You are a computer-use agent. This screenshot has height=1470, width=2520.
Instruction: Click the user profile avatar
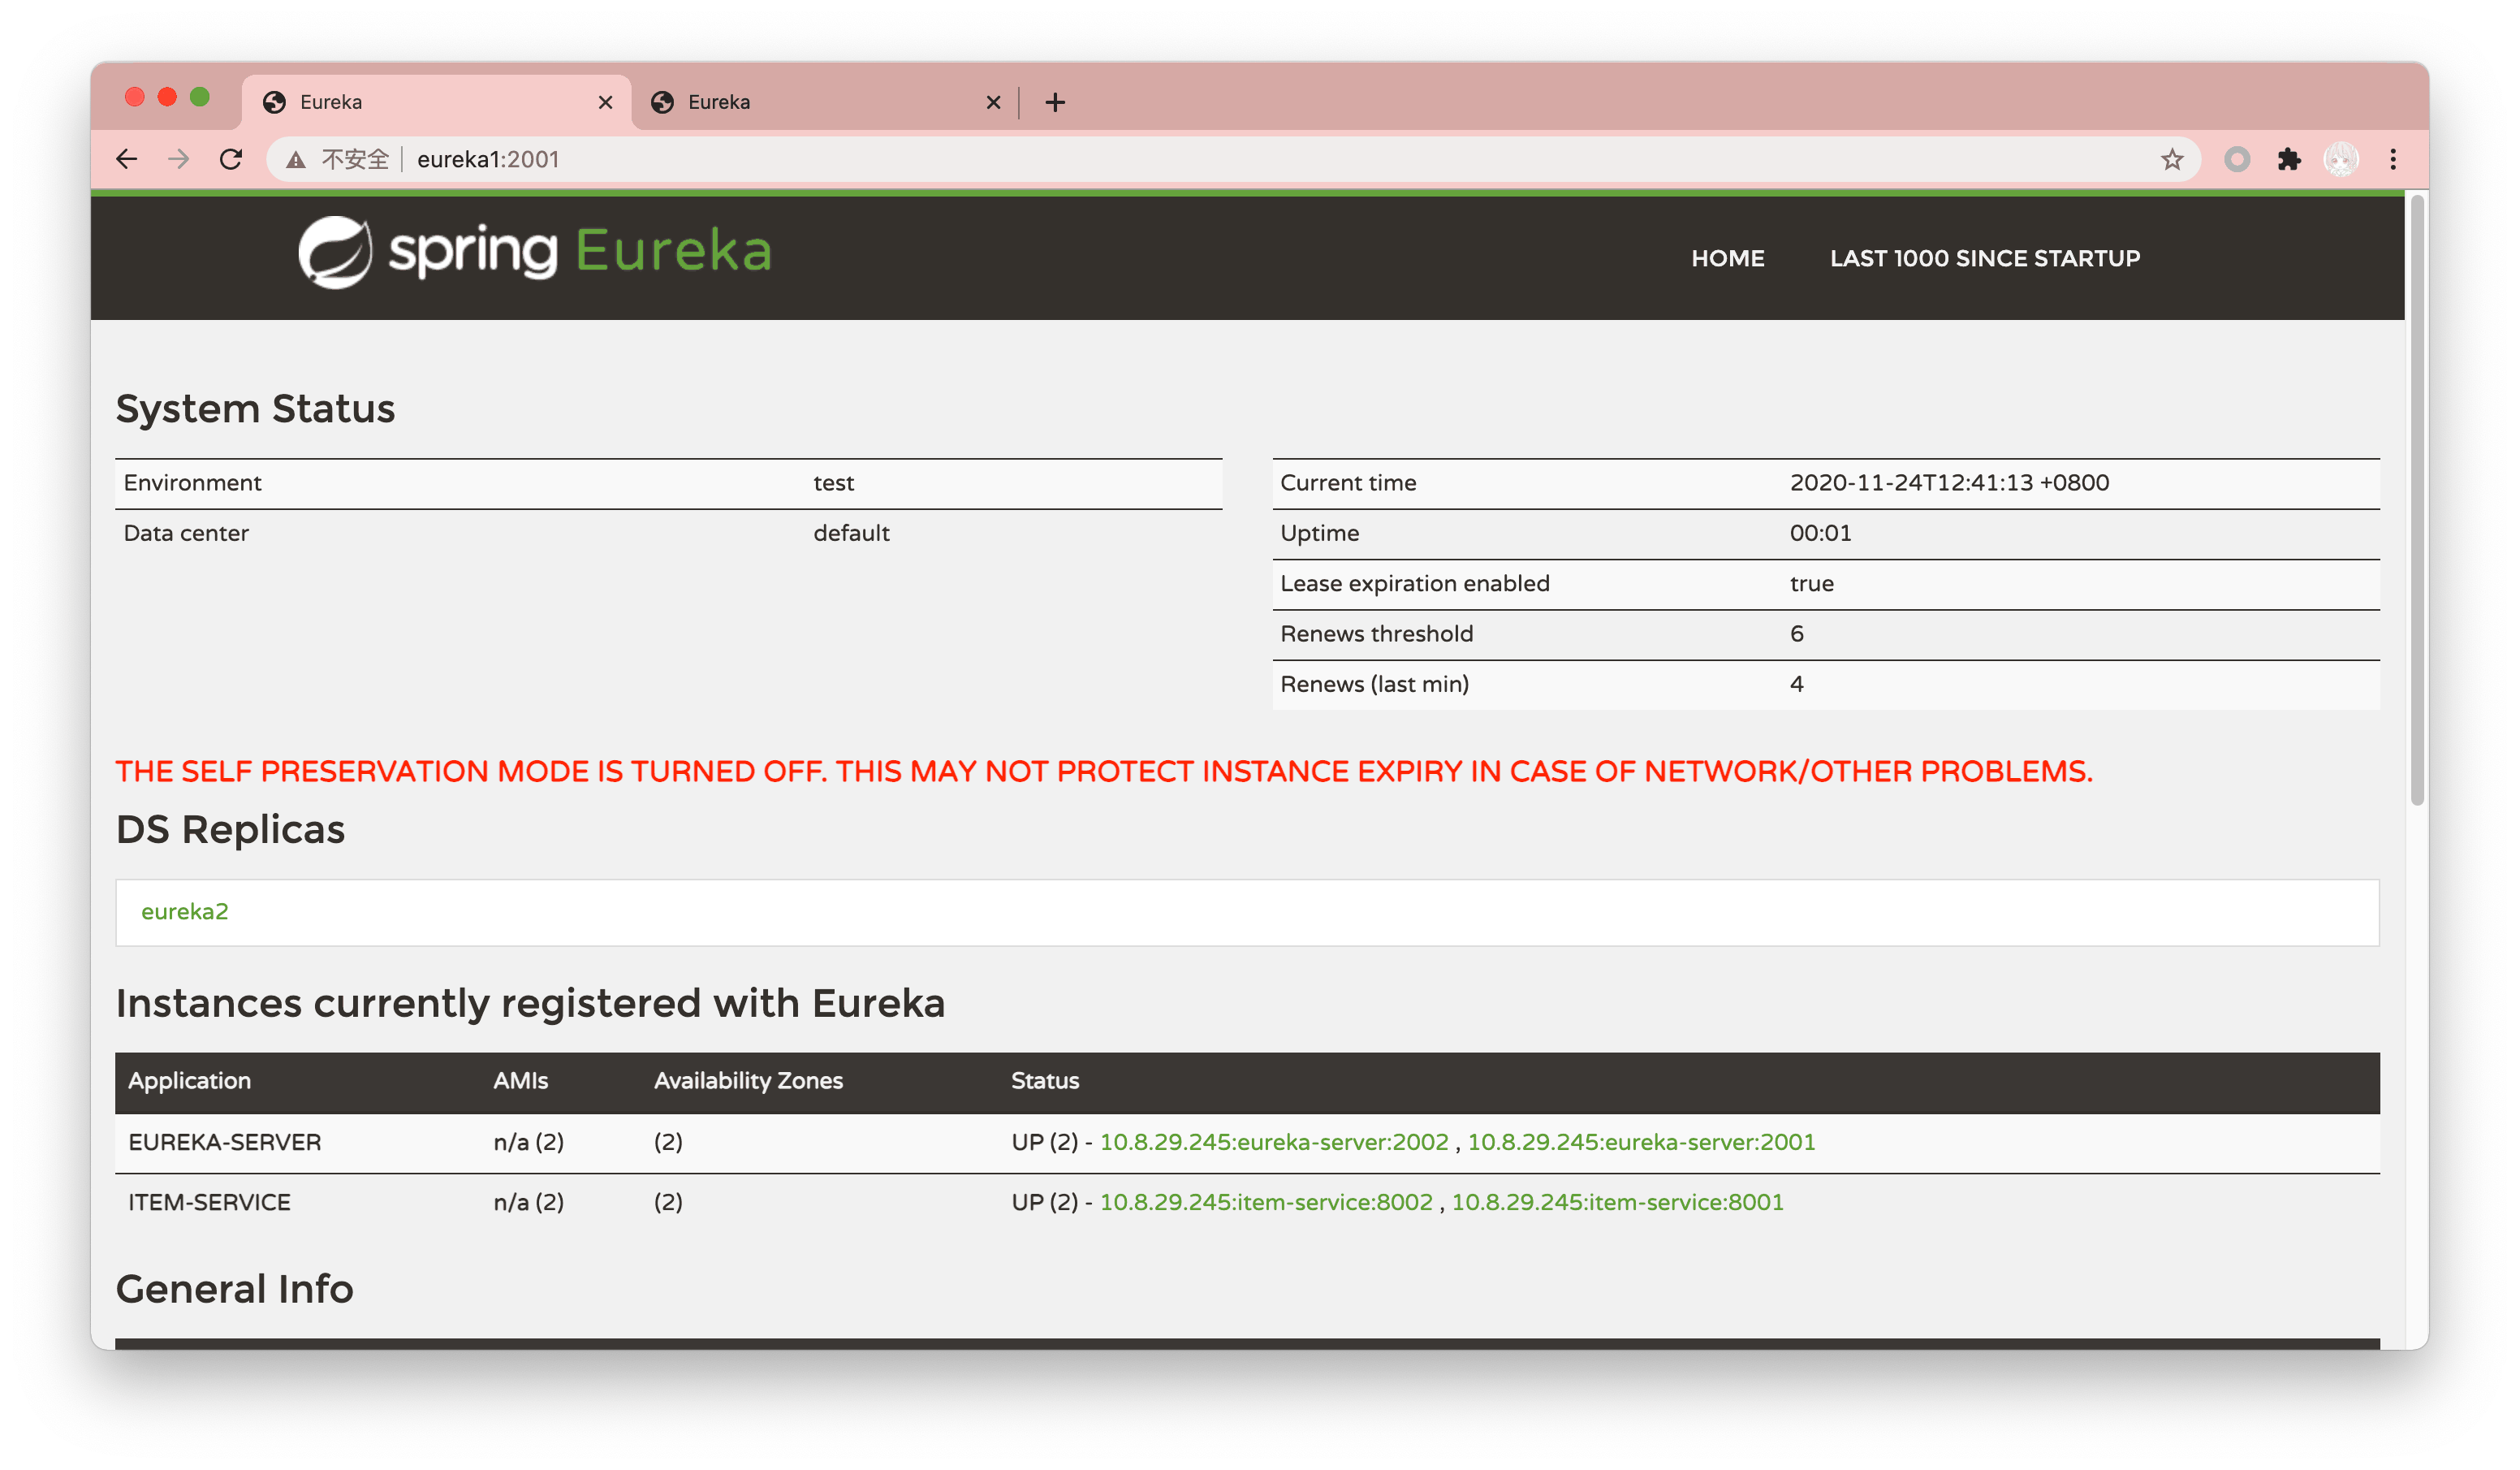(x=2340, y=159)
